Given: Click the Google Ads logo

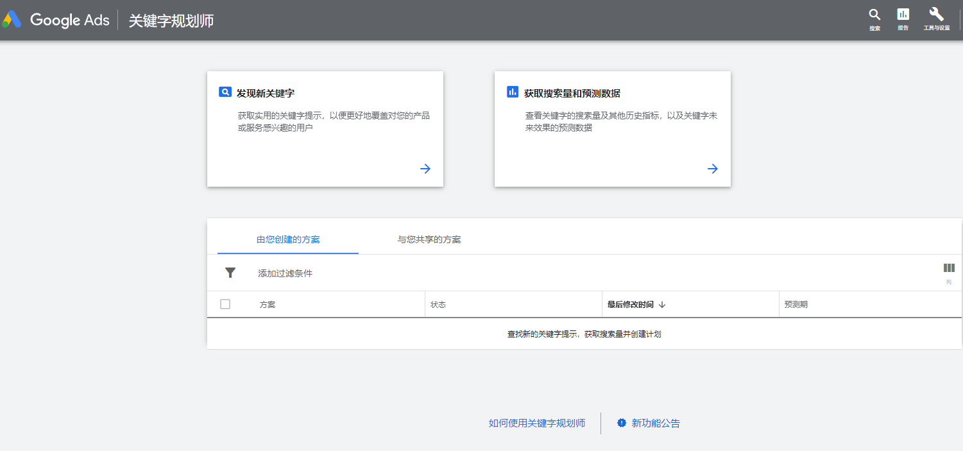Looking at the screenshot, I should [55, 20].
